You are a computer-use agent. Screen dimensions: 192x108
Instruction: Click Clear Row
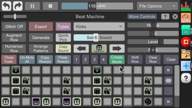tap(153, 59)
